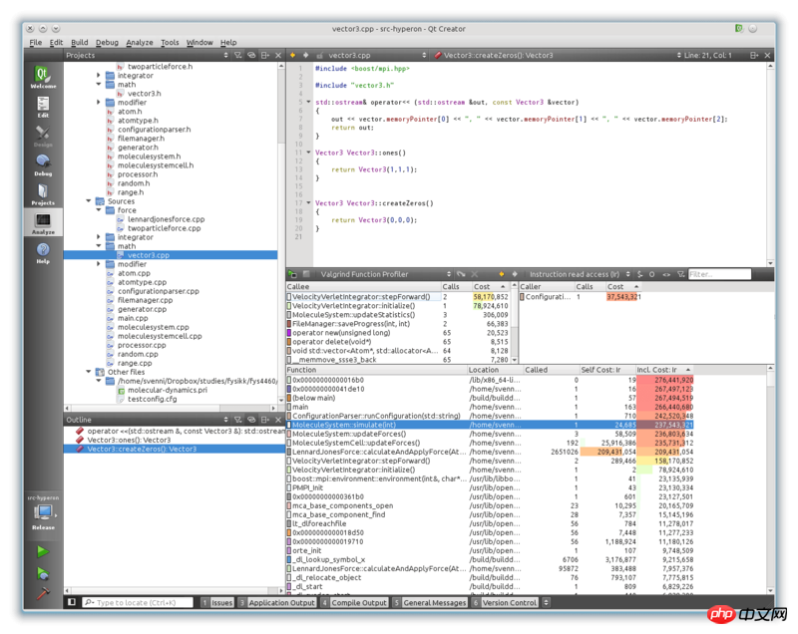Screen dimensions: 798x634
Task: Open the Application Output pane
Action: click(x=279, y=603)
